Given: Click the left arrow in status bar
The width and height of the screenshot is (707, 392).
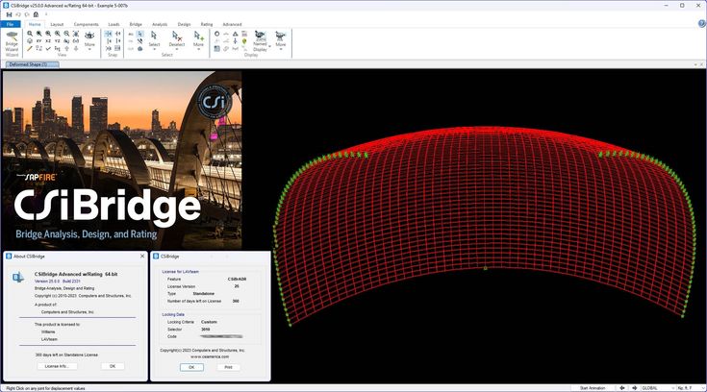Looking at the screenshot, I should point(622,388).
